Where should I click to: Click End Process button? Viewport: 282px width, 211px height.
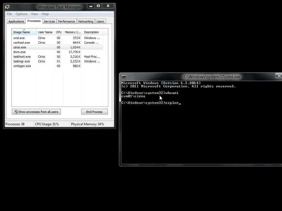[x=94, y=112]
